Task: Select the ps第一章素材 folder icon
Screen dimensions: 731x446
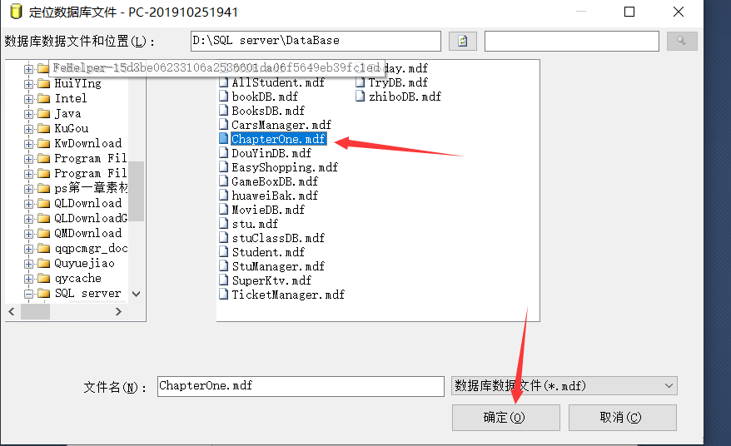Action: tap(43, 188)
